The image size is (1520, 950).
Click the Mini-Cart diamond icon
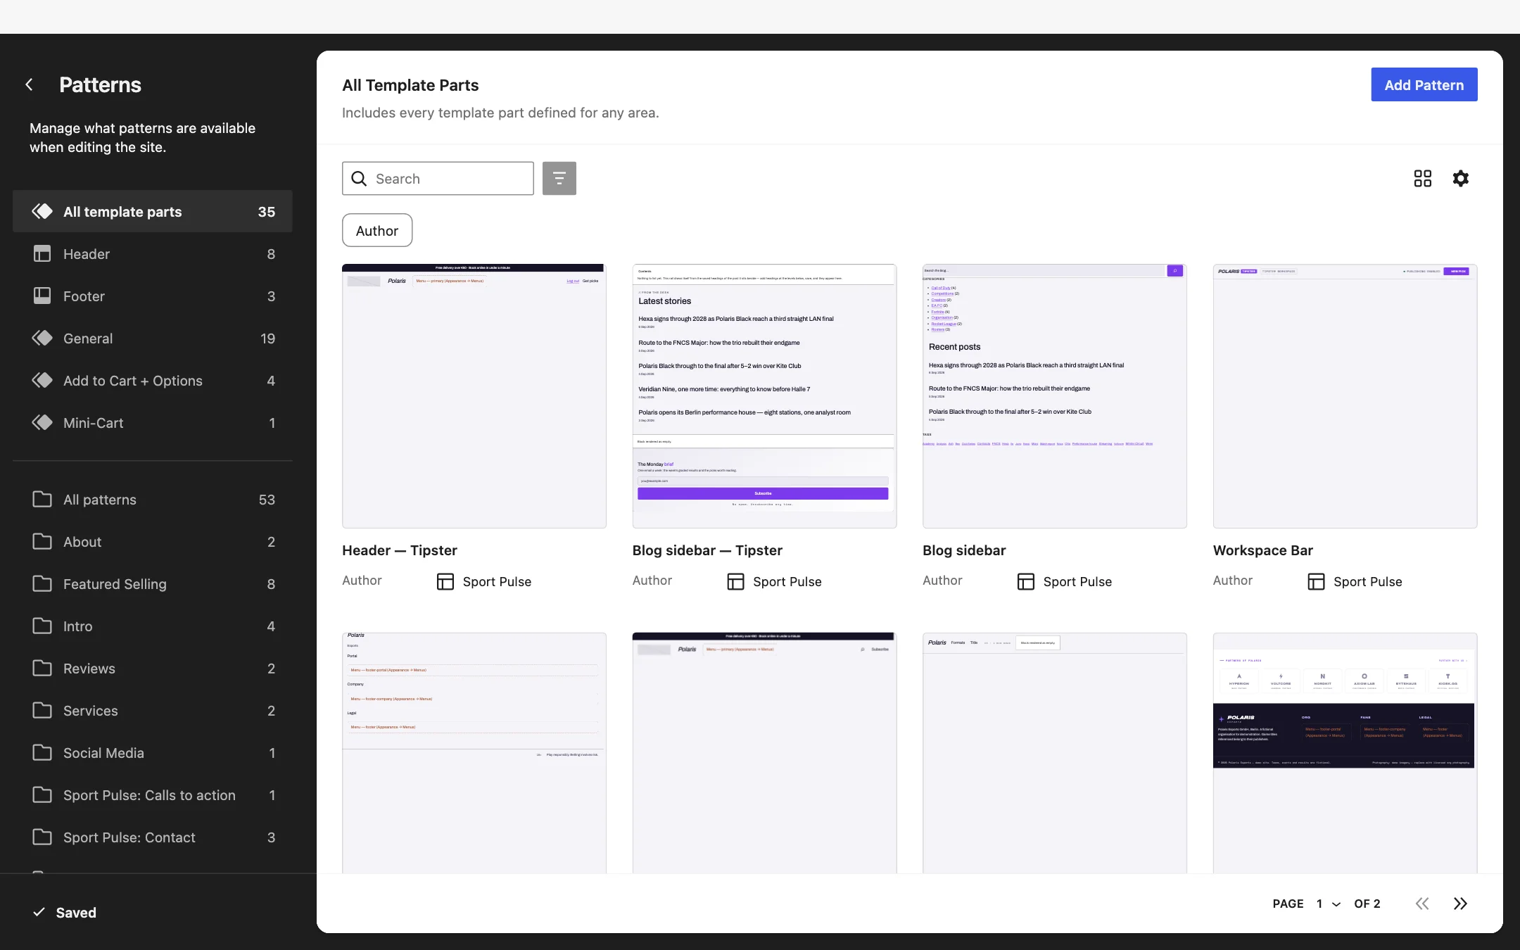[42, 423]
